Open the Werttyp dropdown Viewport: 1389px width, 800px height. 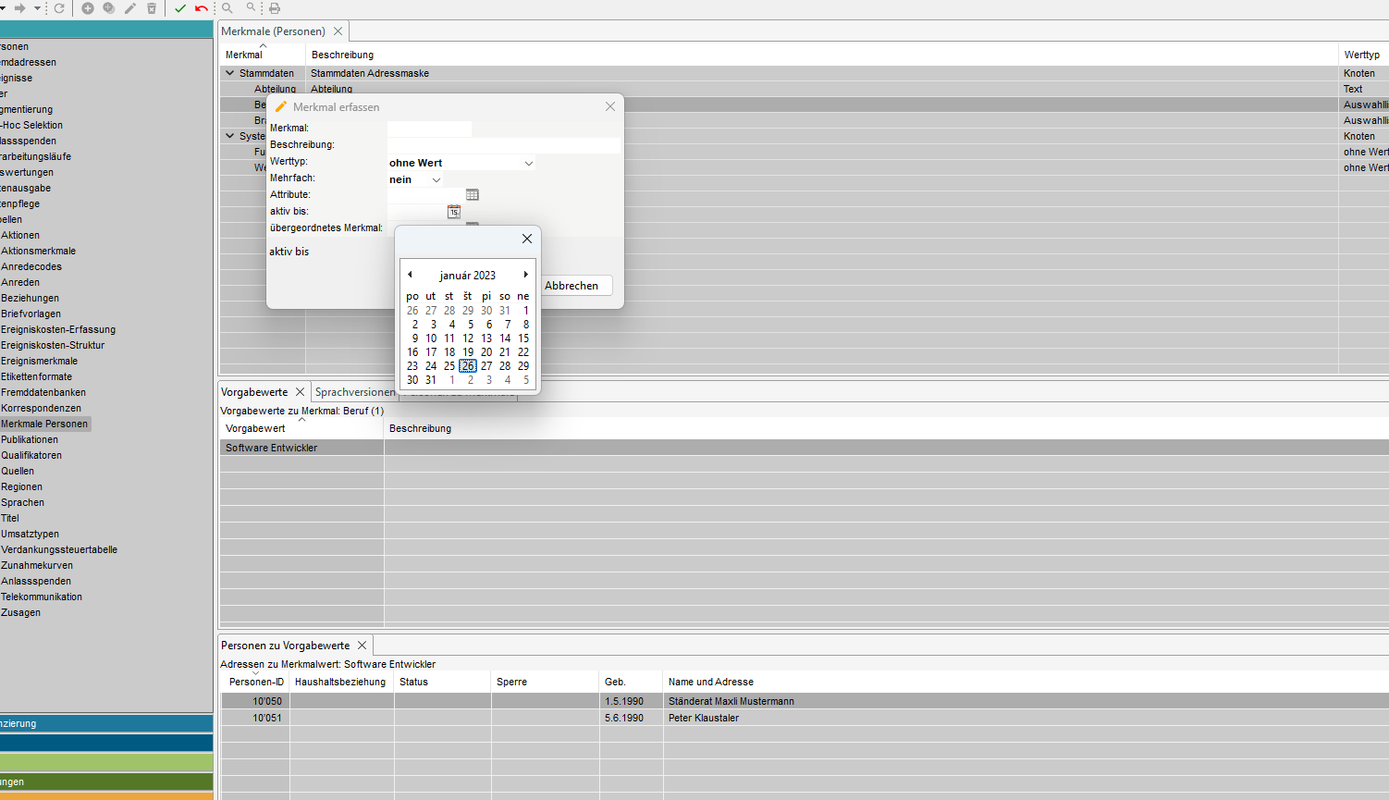[528, 164]
